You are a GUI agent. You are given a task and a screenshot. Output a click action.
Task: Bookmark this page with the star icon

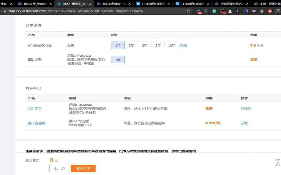click(x=188, y=11)
